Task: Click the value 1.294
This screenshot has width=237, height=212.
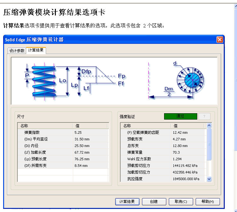Action: click(x=177, y=159)
